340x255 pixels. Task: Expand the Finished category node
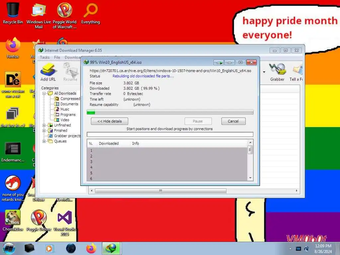tap(44, 130)
